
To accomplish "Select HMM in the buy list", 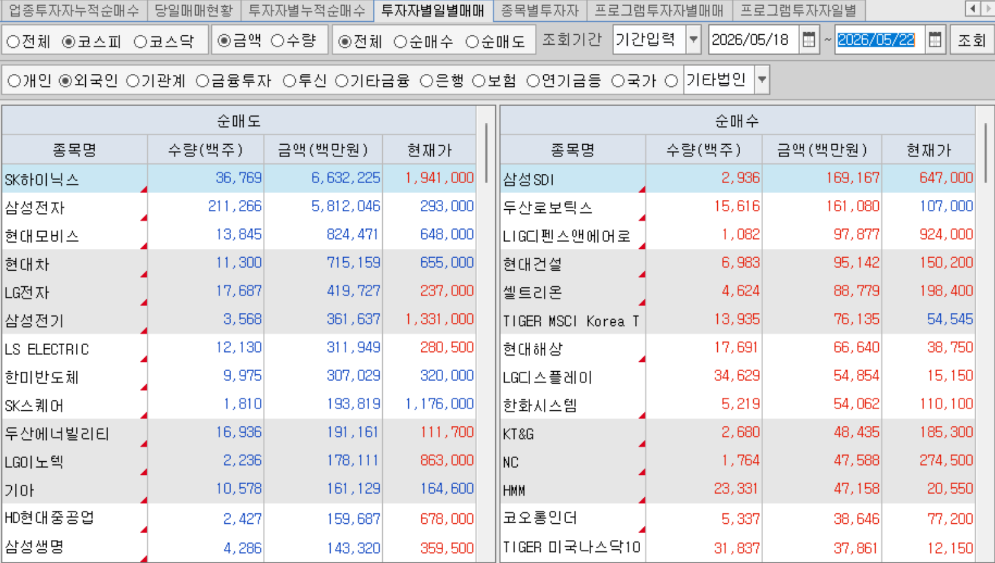I will 738,490.
